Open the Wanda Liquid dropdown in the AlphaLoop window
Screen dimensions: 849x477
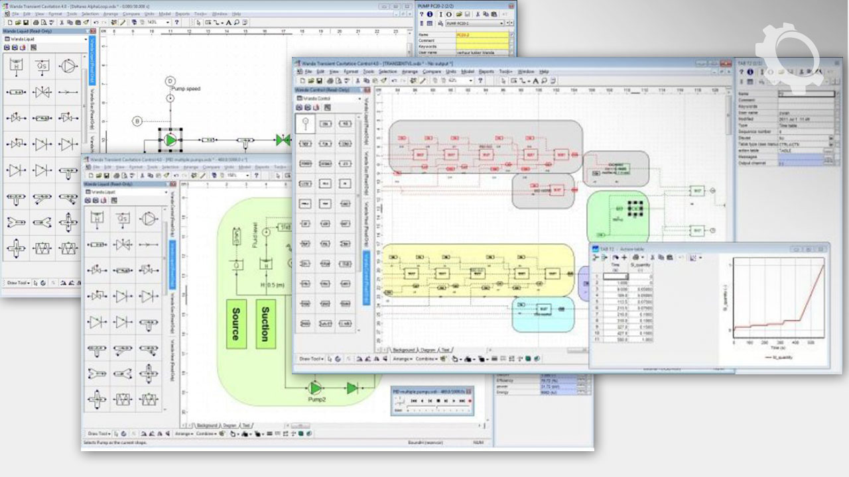point(86,39)
